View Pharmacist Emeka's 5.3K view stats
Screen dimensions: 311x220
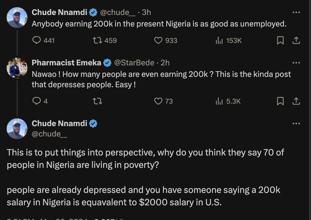pos(219,101)
